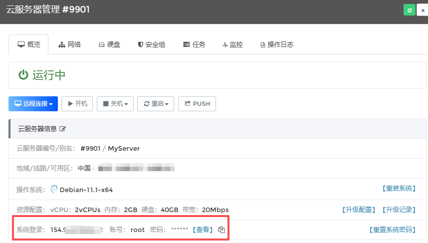Go to the 安全组 tab
Viewport: 428px width, 243px height.
[151, 44]
